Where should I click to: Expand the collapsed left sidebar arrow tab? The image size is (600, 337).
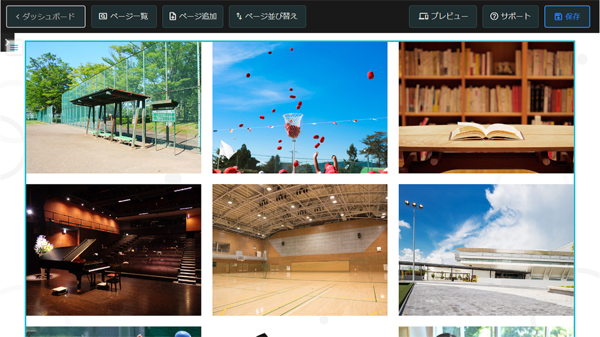pyautogui.click(x=7, y=41)
